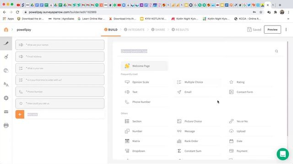The image size is (293, 164).
Task: Switch to the INTEGRATE tab
Action: [134, 30]
